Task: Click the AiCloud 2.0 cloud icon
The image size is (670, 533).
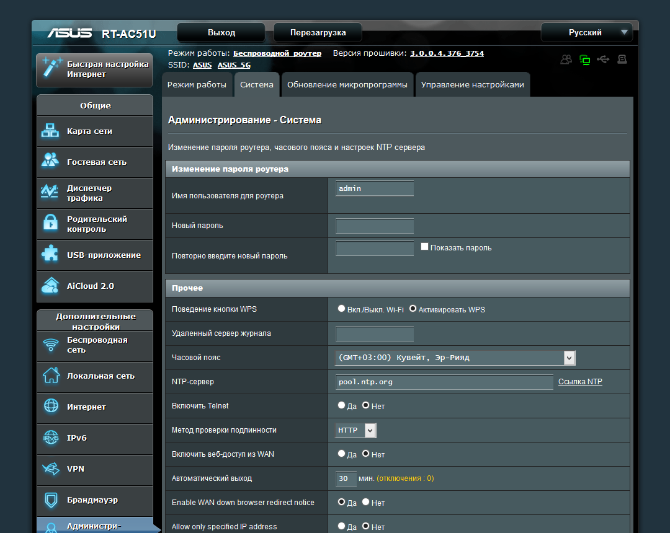Action: pos(50,285)
